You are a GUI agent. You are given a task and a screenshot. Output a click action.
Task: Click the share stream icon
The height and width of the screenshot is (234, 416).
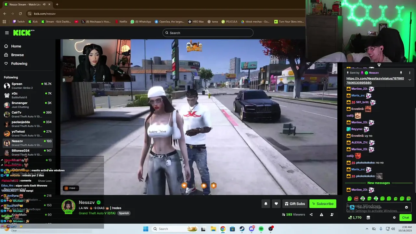(311, 214)
